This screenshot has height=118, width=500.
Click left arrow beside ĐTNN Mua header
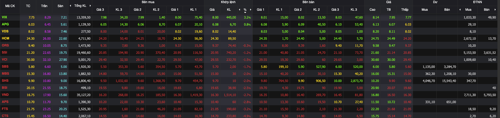click(460, 10)
